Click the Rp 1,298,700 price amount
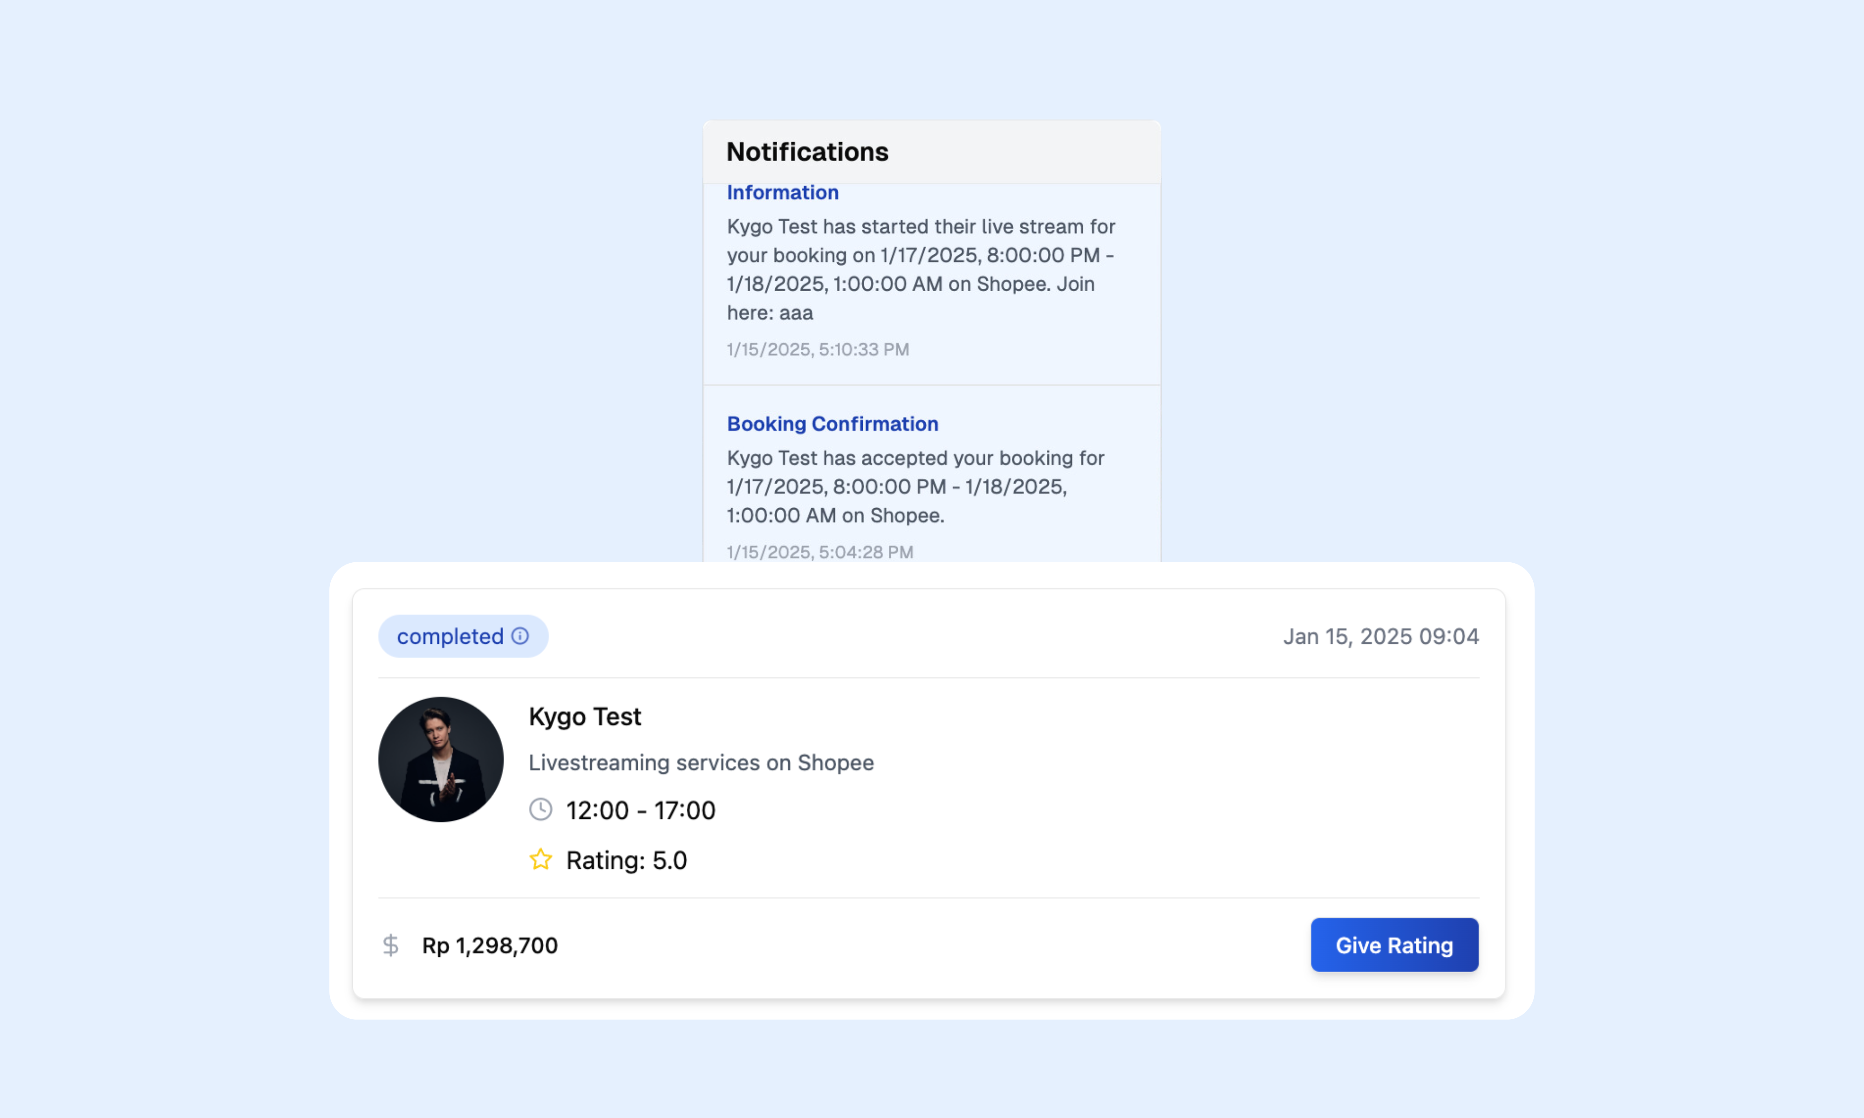 click(x=490, y=946)
